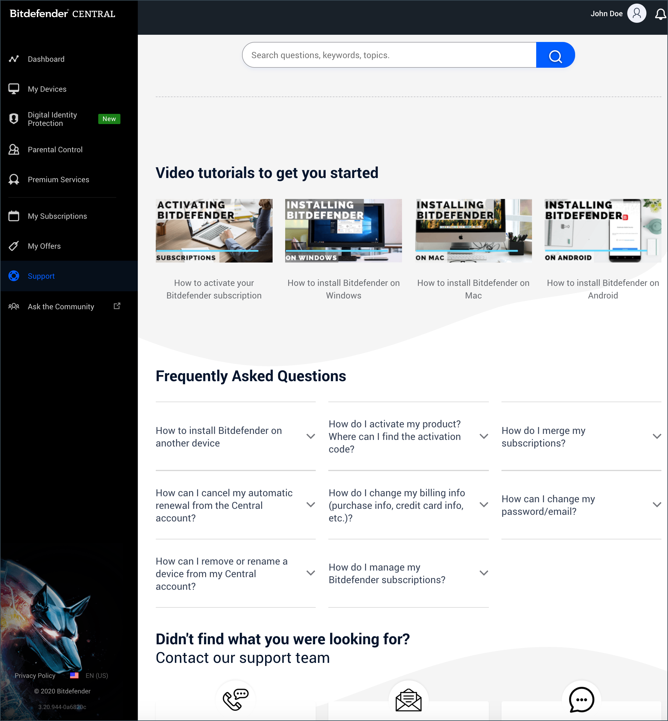Click the Digital Identity Protection shield icon
This screenshot has width=668, height=721.
tap(14, 119)
